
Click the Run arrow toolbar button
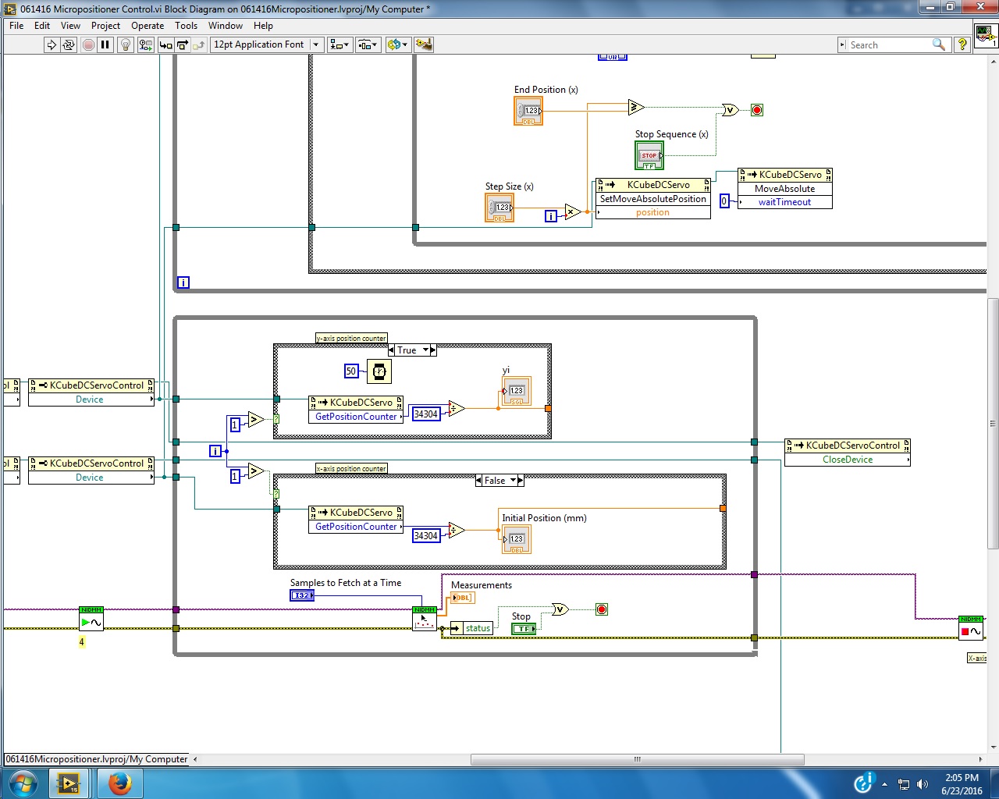pyautogui.click(x=52, y=44)
